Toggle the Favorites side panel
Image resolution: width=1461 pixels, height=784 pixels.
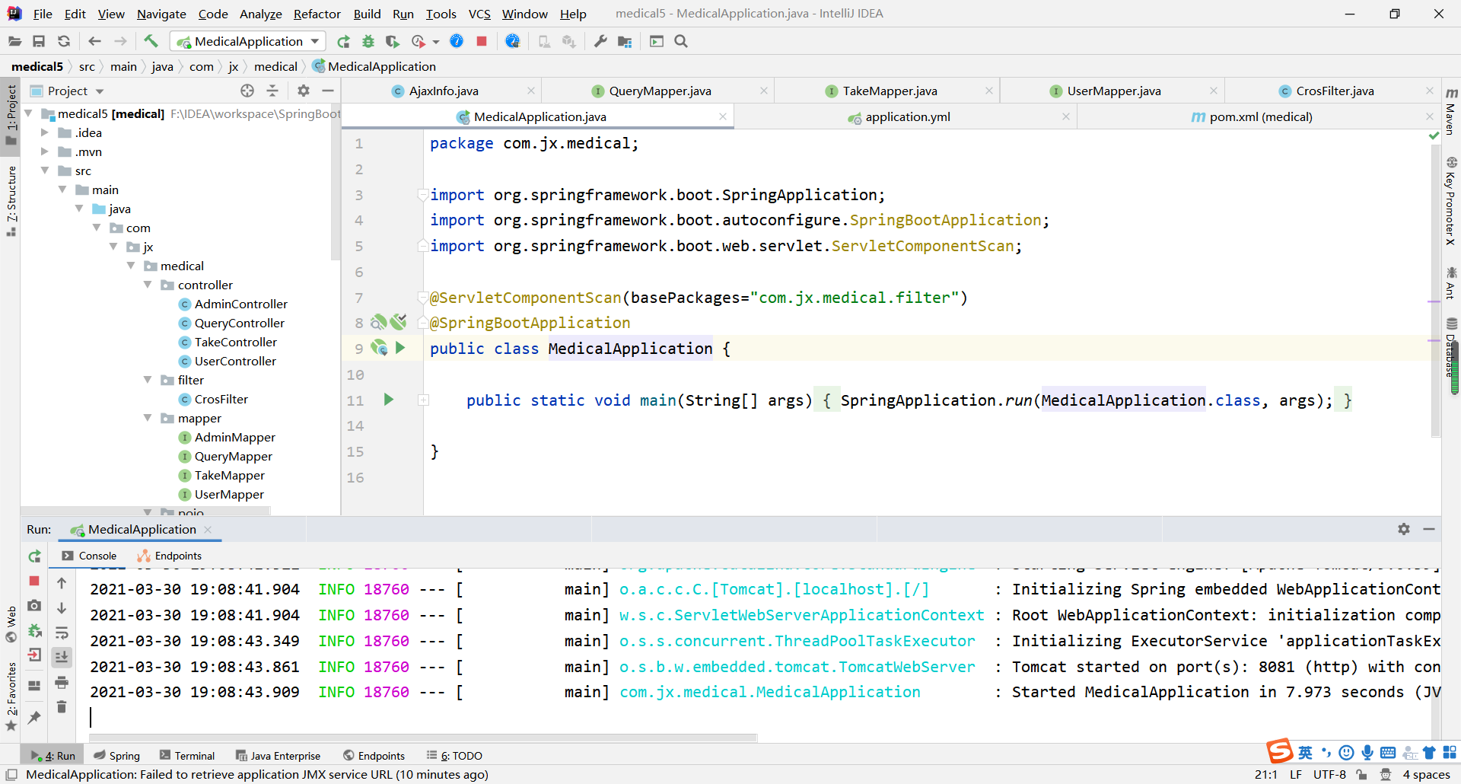coord(11,696)
